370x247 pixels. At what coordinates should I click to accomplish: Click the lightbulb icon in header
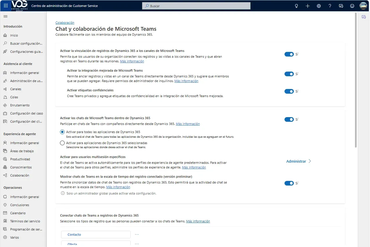pyautogui.click(x=296, y=6)
